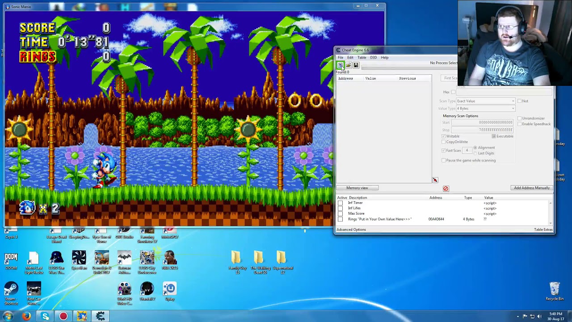Click the clock in the taskbar
The image size is (572, 322).
click(x=556, y=317)
